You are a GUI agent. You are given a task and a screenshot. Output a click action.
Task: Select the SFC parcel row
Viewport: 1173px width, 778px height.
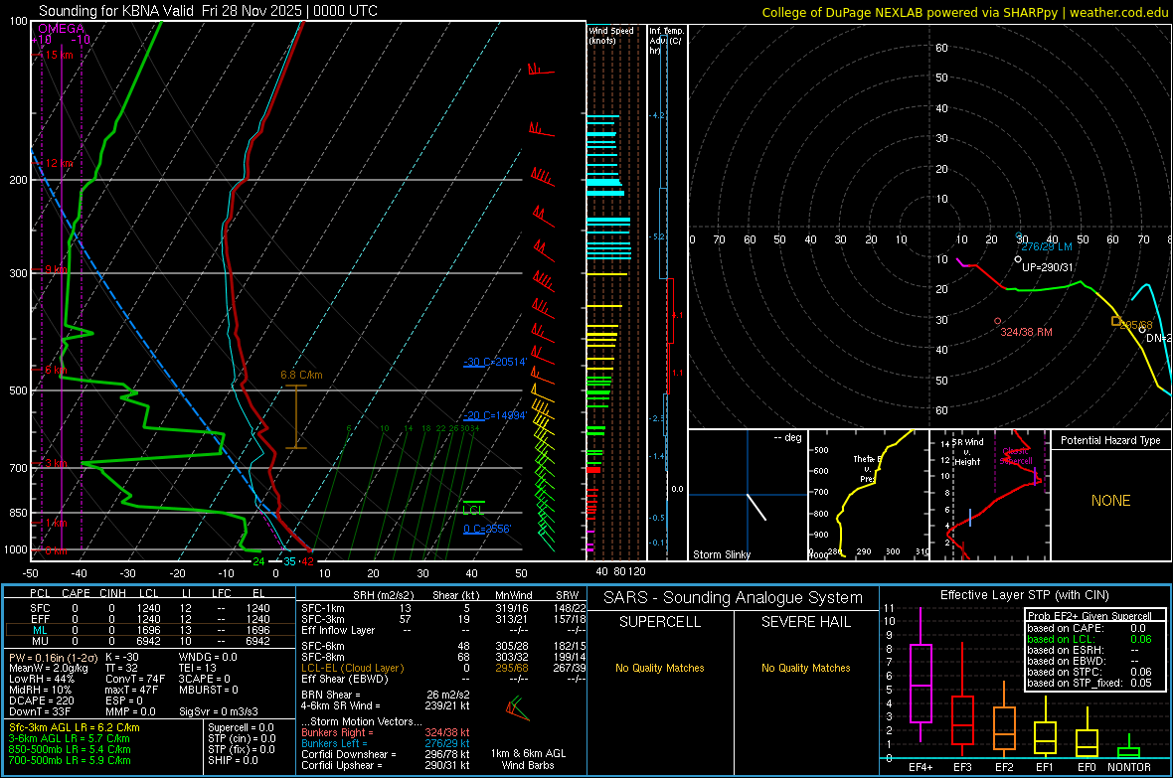(x=150, y=609)
